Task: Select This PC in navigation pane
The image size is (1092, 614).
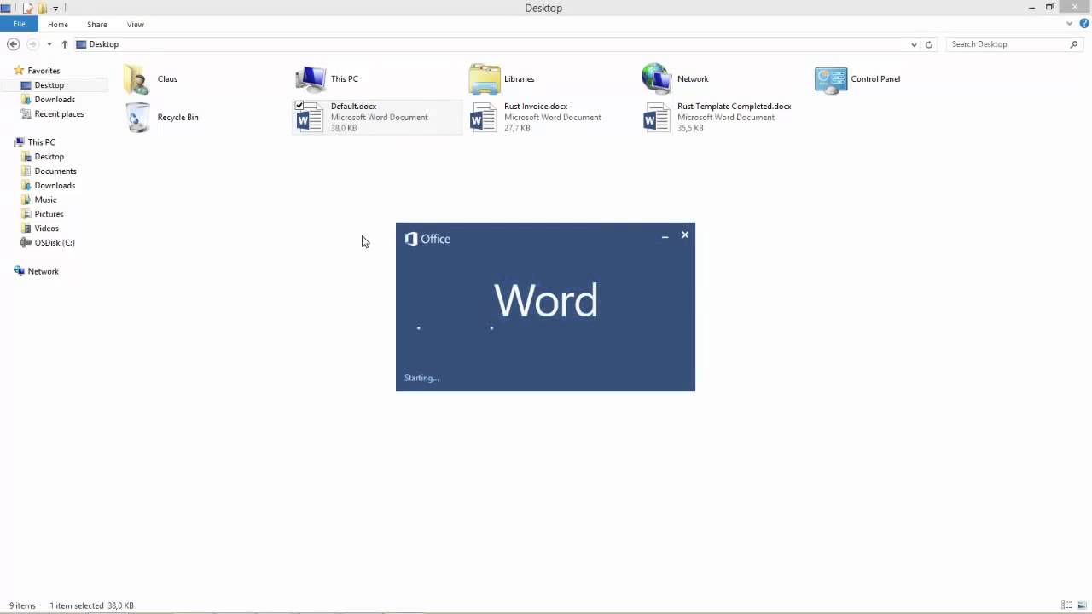Action: [x=41, y=142]
